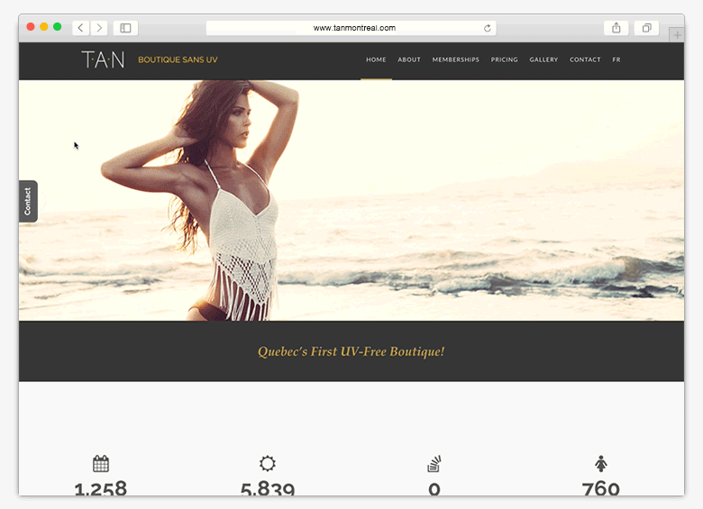Reload the page with refresh icon
The width and height of the screenshot is (703, 509).
tap(488, 28)
